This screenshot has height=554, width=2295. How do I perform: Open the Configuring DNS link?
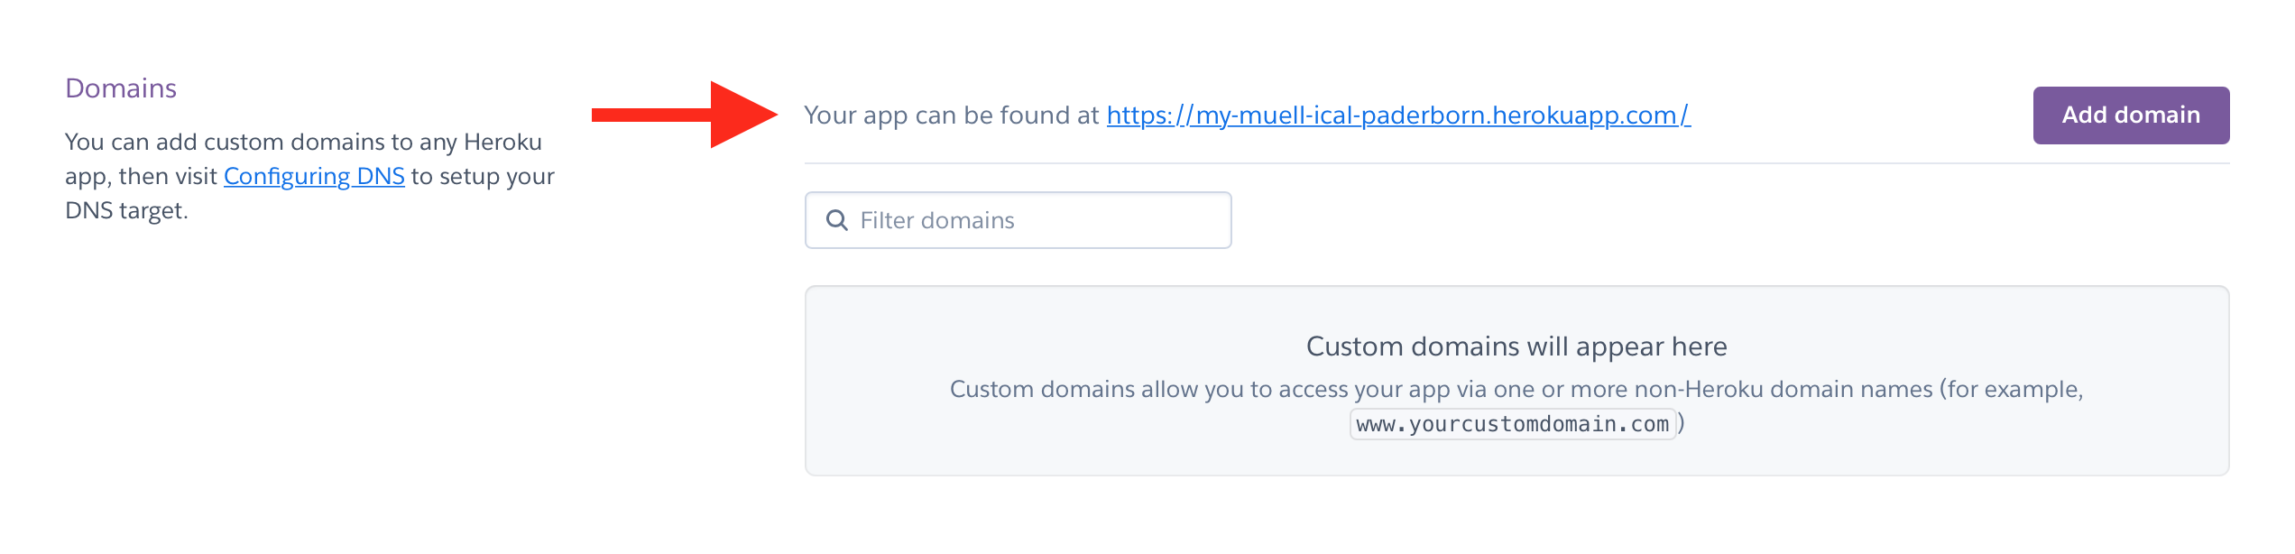[x=314, y=176]
